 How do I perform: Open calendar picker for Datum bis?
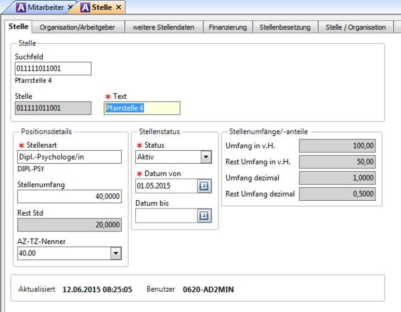coord(204,216)
